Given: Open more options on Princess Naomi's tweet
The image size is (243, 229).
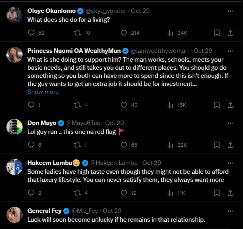Looking at the screenshot, I should click(x=231, y=51).
